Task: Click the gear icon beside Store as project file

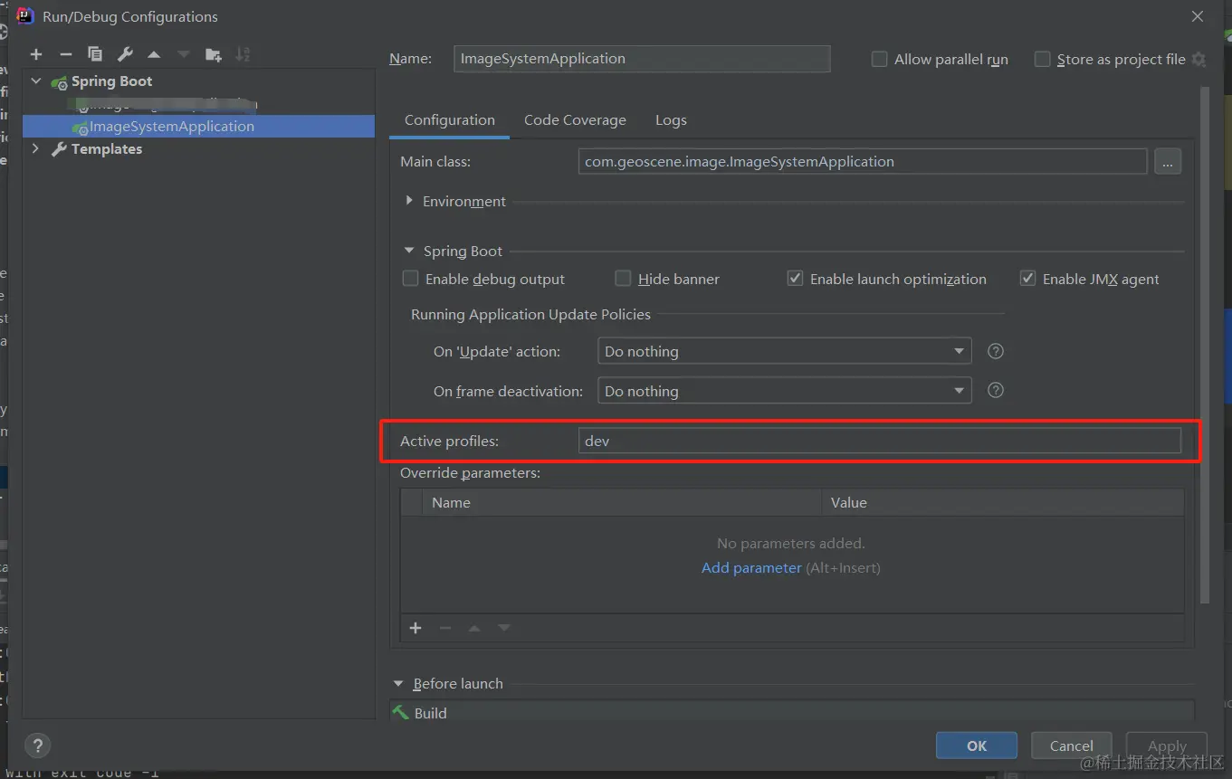Action: (x=1199, y=60)
